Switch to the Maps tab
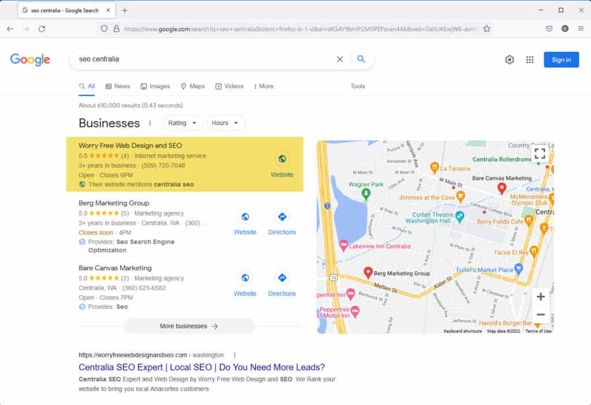 pyautogui.click(x=193, y=86)
